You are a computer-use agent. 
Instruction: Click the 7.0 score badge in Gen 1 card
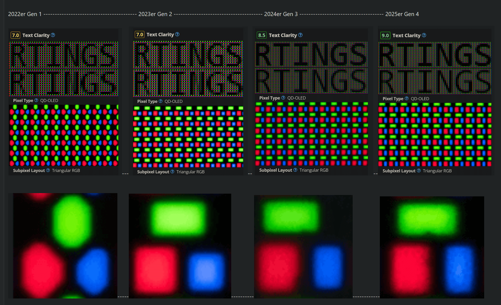point(15,35)
